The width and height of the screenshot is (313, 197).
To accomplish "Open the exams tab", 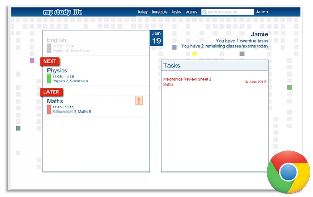I will pyautogui.click(x=191, y=12).
